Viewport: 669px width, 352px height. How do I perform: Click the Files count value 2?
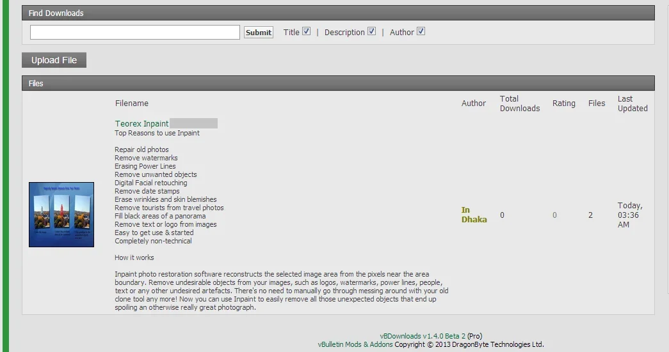point(590,215)
